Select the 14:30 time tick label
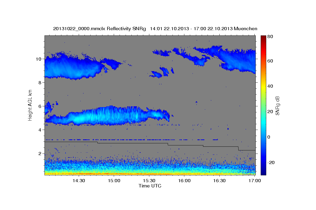Image resolution: width=316 pixels, height=210 pixels. click(x=78, y=181)
